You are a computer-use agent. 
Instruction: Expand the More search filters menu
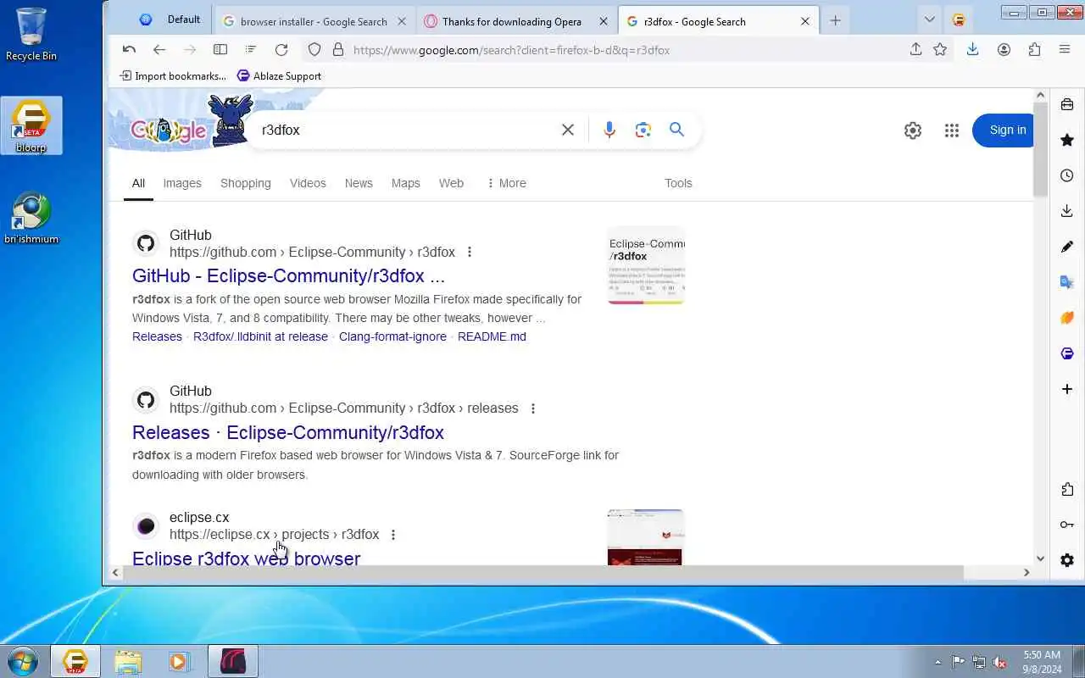tap(506, 183)
